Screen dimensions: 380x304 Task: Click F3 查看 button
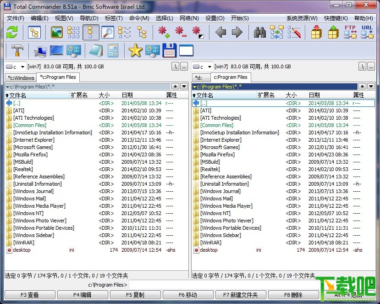[30, 295]
